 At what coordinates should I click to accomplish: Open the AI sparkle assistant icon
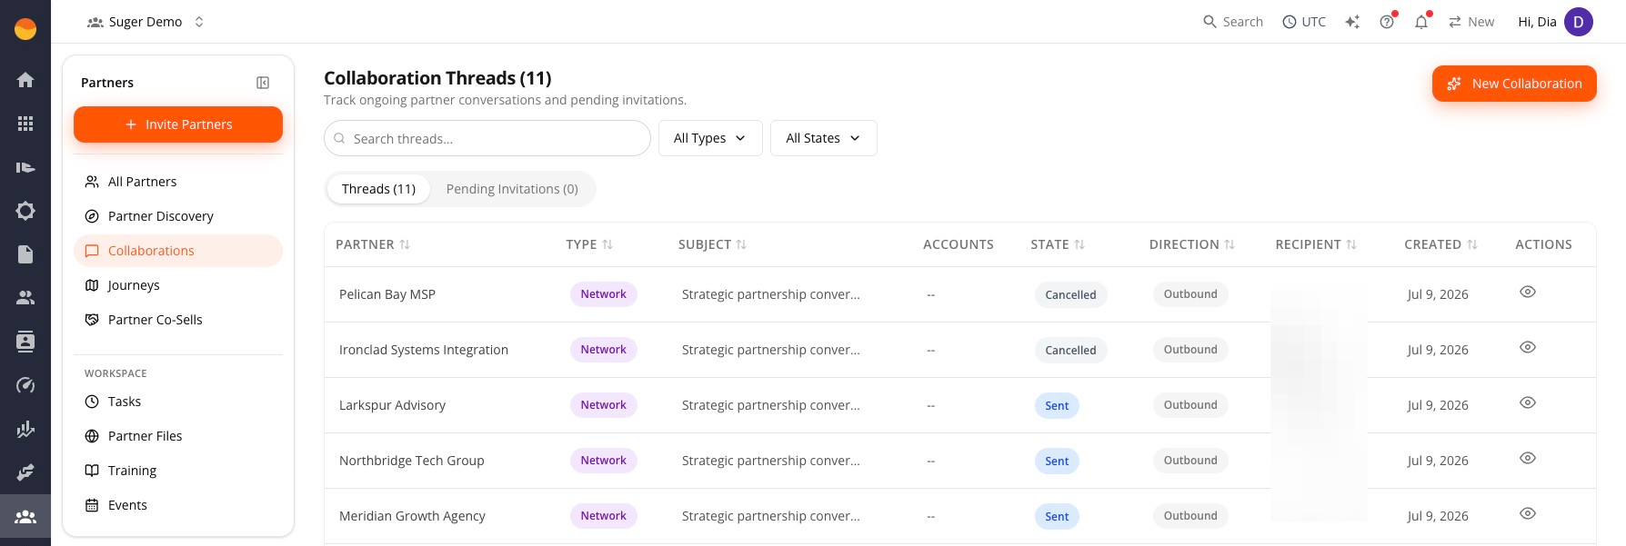1352,22
